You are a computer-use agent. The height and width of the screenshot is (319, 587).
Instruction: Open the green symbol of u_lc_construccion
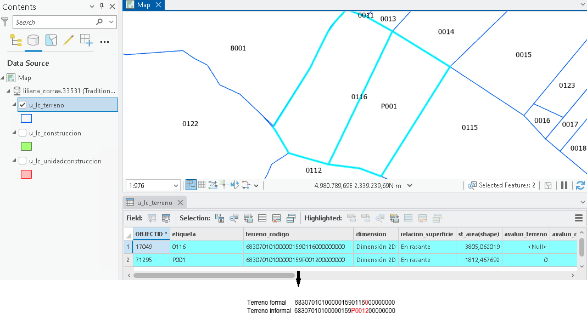click(x=26, y=146)
